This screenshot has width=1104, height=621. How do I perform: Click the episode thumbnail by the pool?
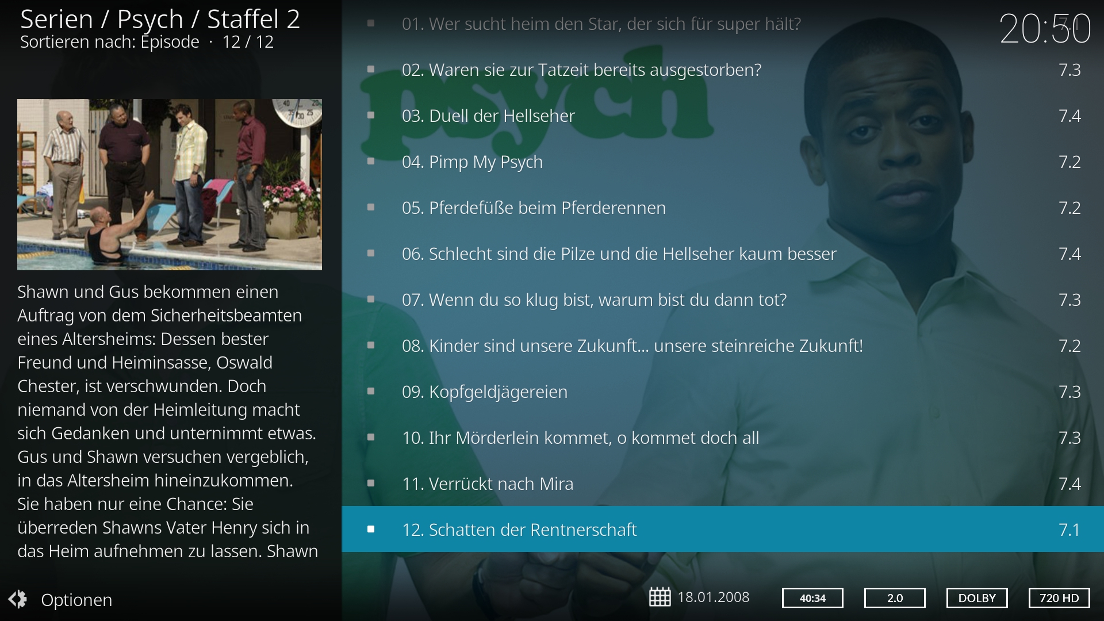tap(170, 185)
